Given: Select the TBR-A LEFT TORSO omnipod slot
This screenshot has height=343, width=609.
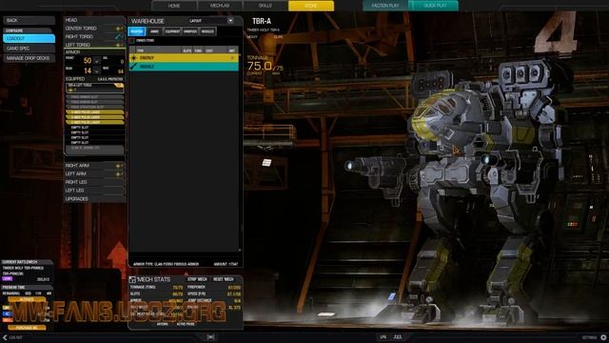Looking at the screenshot, I should click(x=95, y=88).
